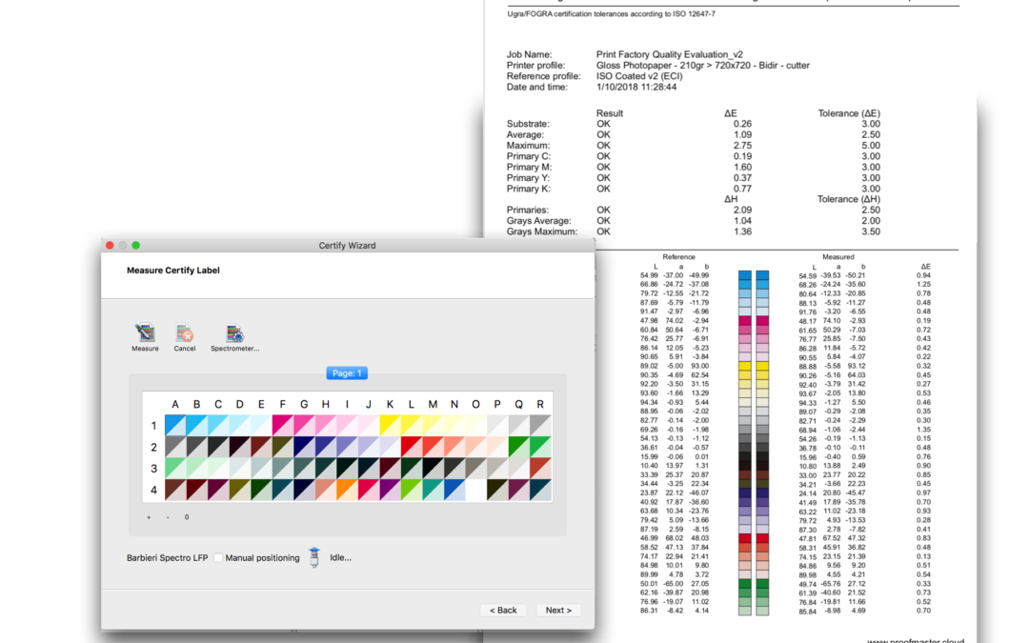Open the Page: 1 selector
Screen dimensions: 1029x643
[347, 372]
